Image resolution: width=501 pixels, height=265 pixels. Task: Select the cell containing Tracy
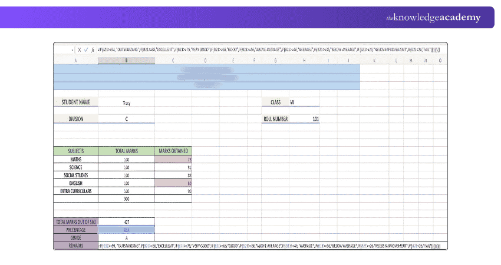[x=127, y=102]
